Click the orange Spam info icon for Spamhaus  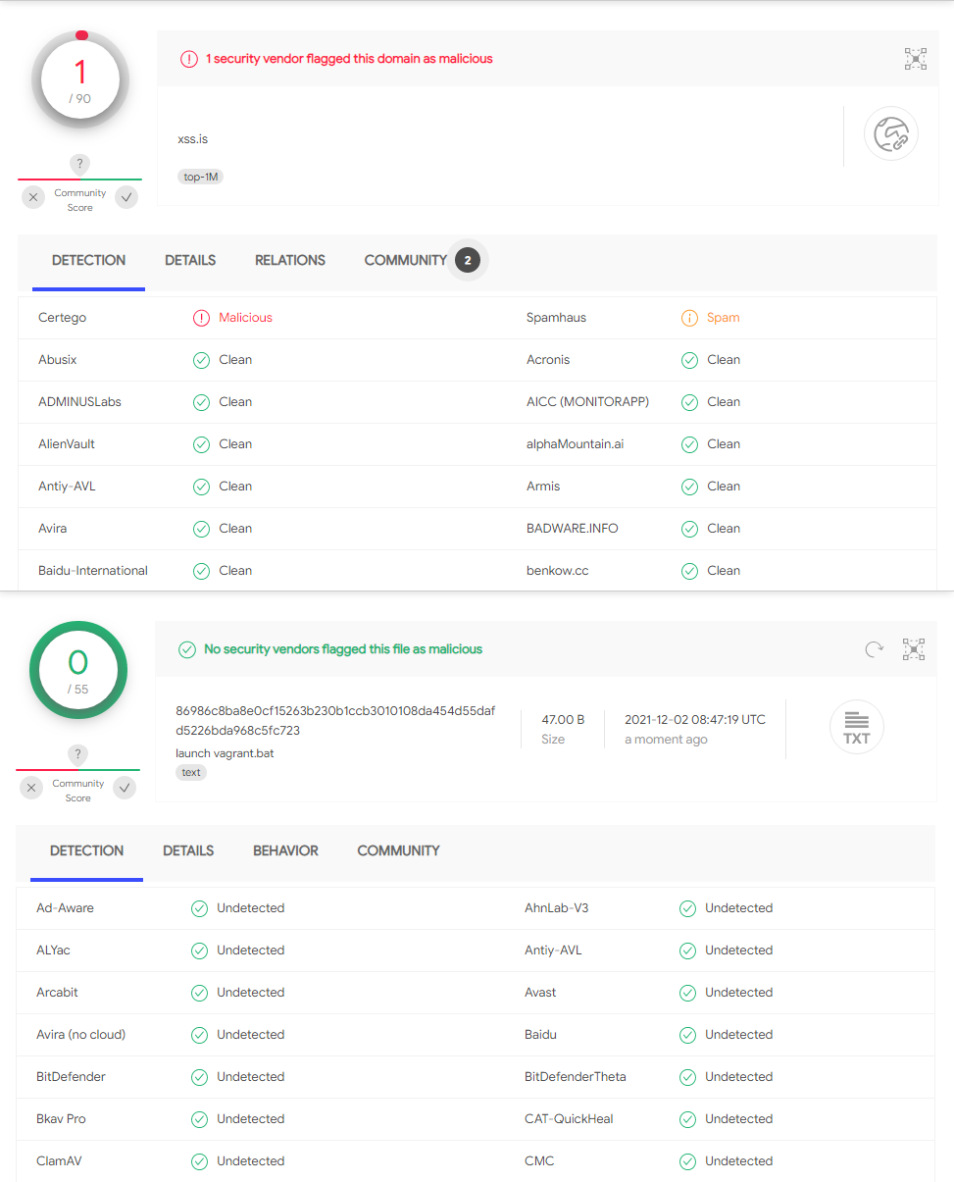[689, 318]
